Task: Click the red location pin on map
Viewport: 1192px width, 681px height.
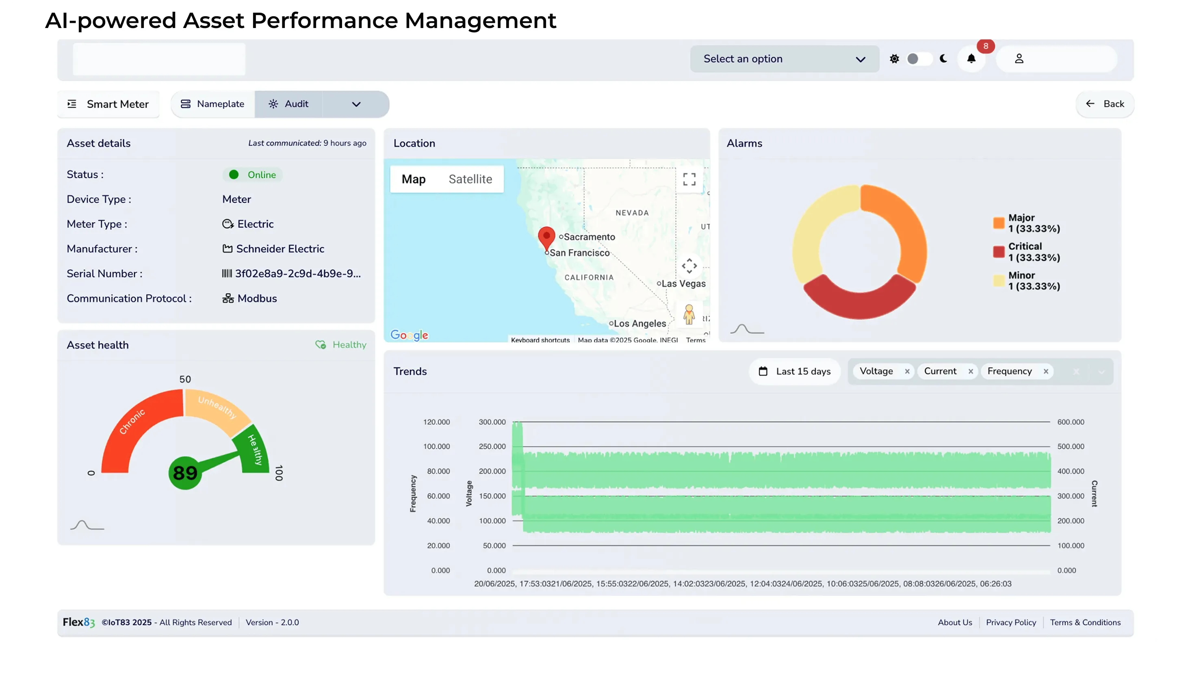Action: coord(546,237)
